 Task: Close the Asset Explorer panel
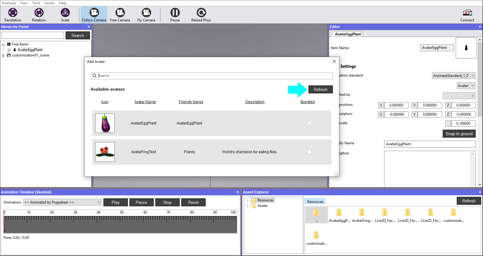tap(480, 192)
